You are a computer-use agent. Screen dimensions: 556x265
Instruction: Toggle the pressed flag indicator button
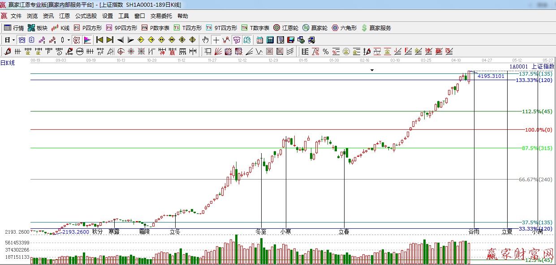coord(87,40)
